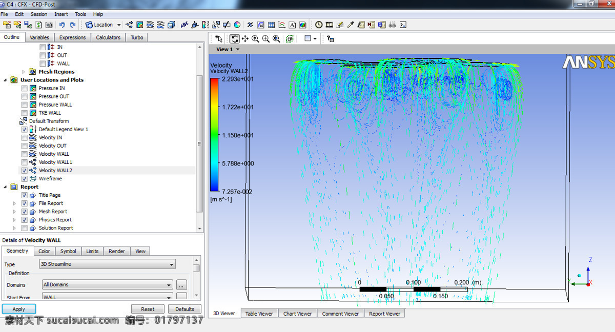Insert a Particle Track from toolbar
The image size is (615, 332).
tap(161, 25)
